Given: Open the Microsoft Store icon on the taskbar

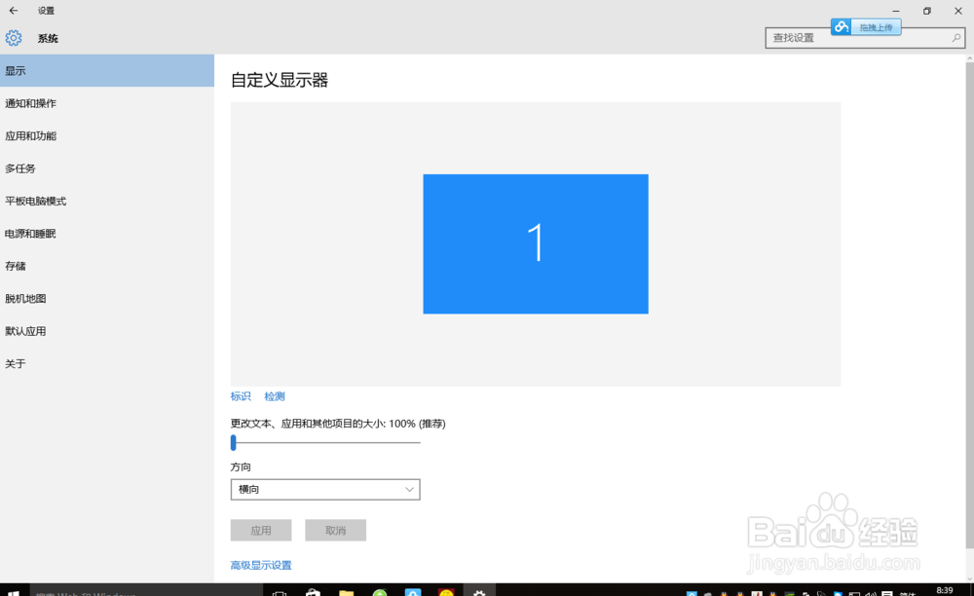Looking at the screenshot, I should click(x=313, y=591).
